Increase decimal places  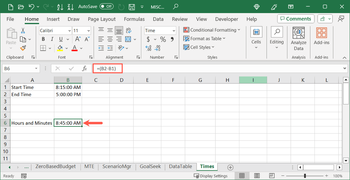(148, 48)
